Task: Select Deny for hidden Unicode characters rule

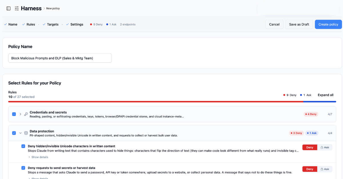Action: pyautogui.click(x=310, y=147)
